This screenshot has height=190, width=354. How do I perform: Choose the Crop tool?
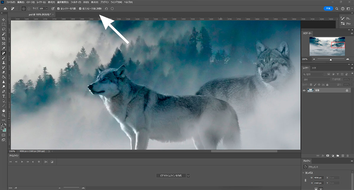coord(4,39)
